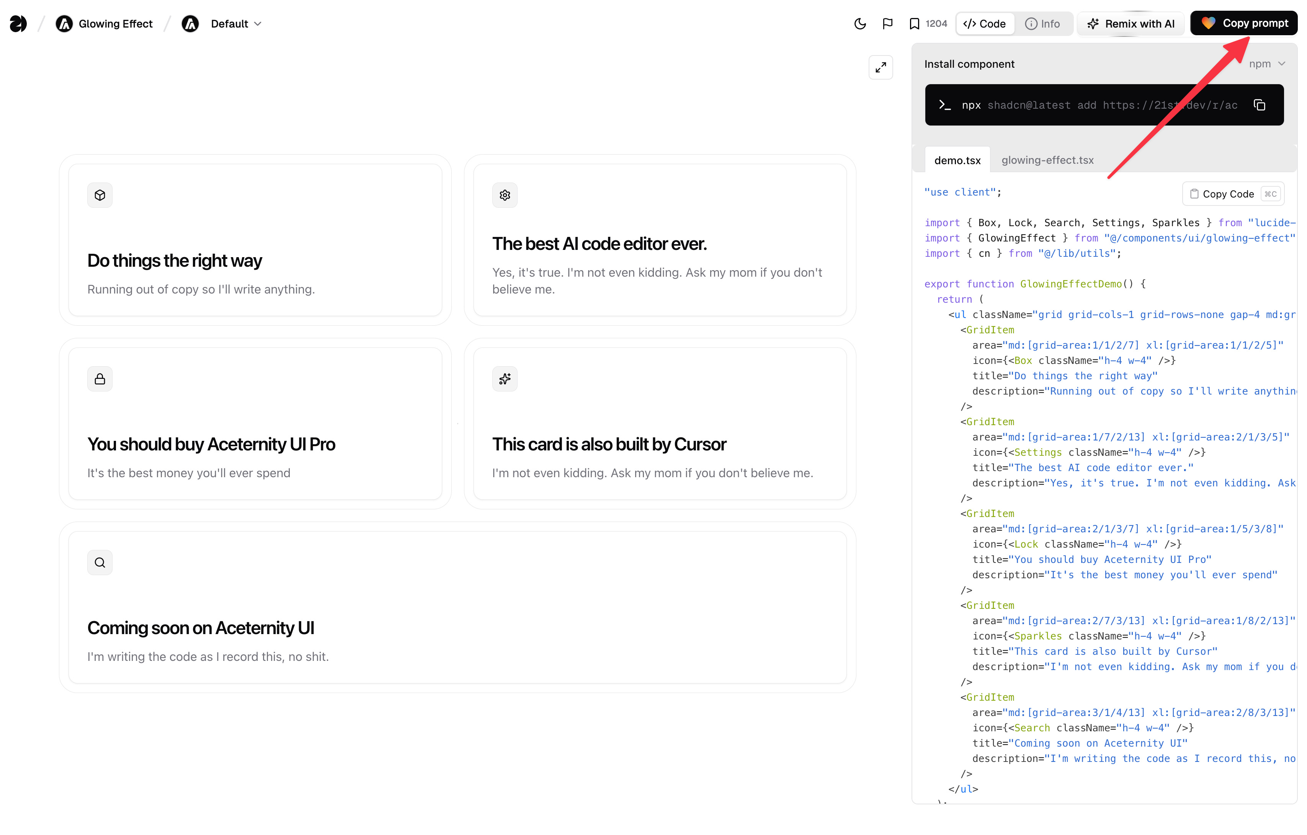This screenshot has height=835, width=1307.
Task: Select the demo.tsx file tab
Action: (957, 161)
